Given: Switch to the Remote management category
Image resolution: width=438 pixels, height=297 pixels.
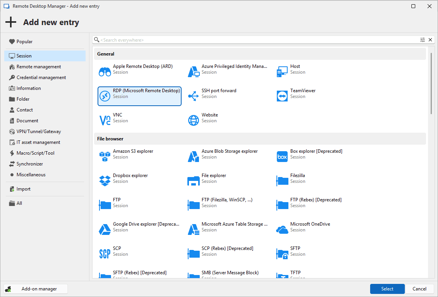Looking at the screenshot, I should pos(39,67).
